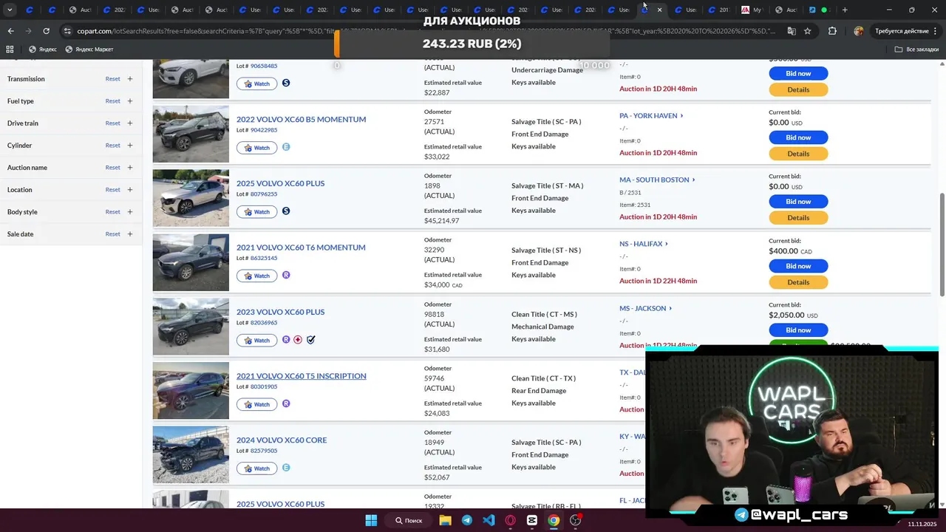Screen dimensions: 946x532
Task: Bookmark this page with the star icon
Action: [808, 31]
